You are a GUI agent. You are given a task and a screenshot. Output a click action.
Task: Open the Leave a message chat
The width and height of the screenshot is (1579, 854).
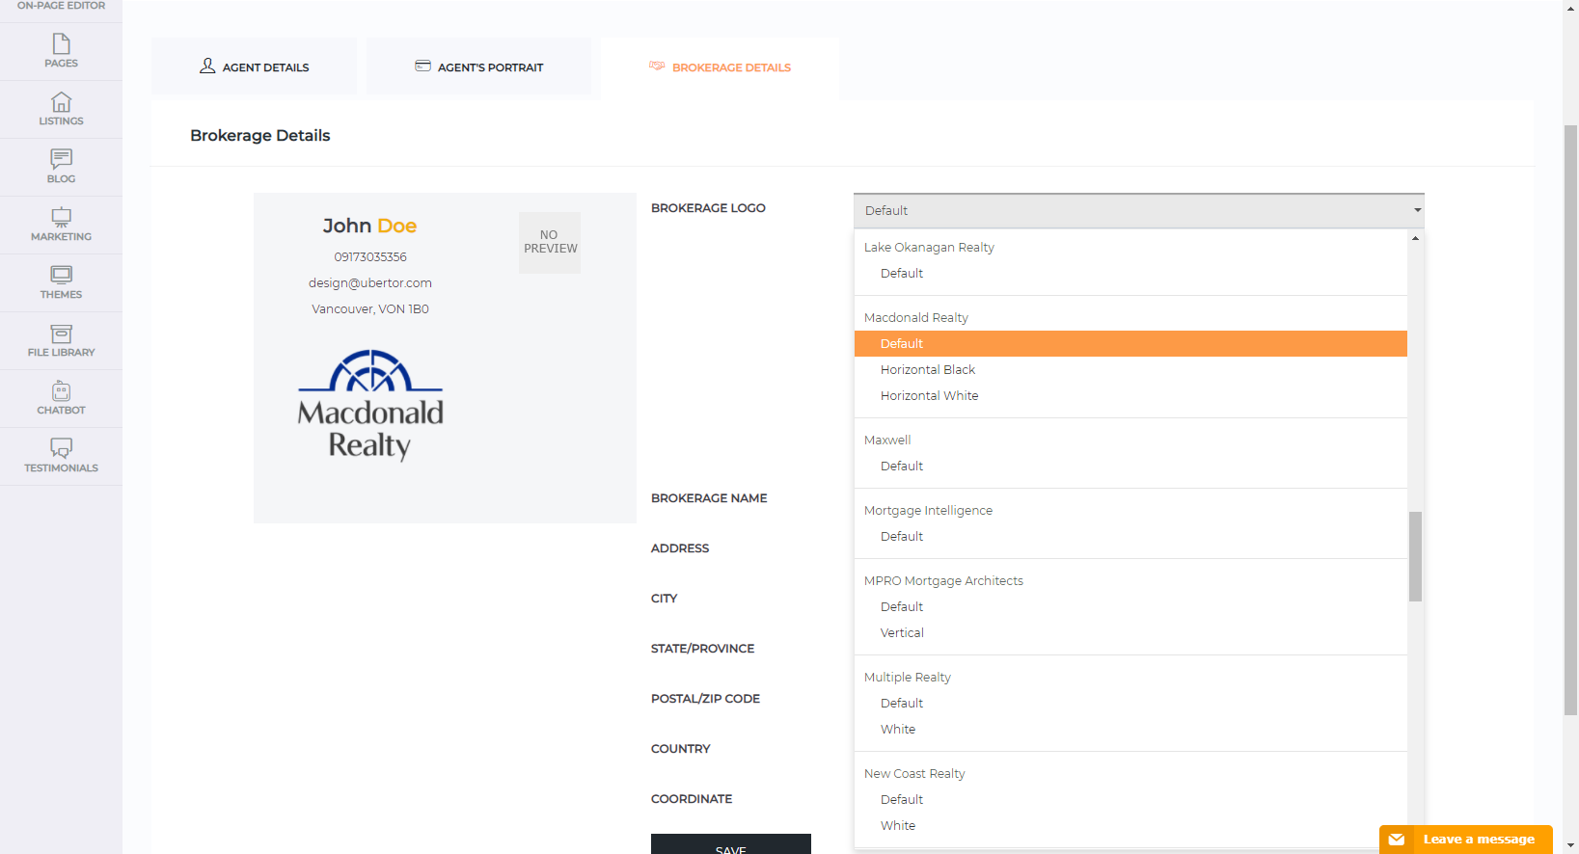pyautogui.click(x=1466, y=840)
